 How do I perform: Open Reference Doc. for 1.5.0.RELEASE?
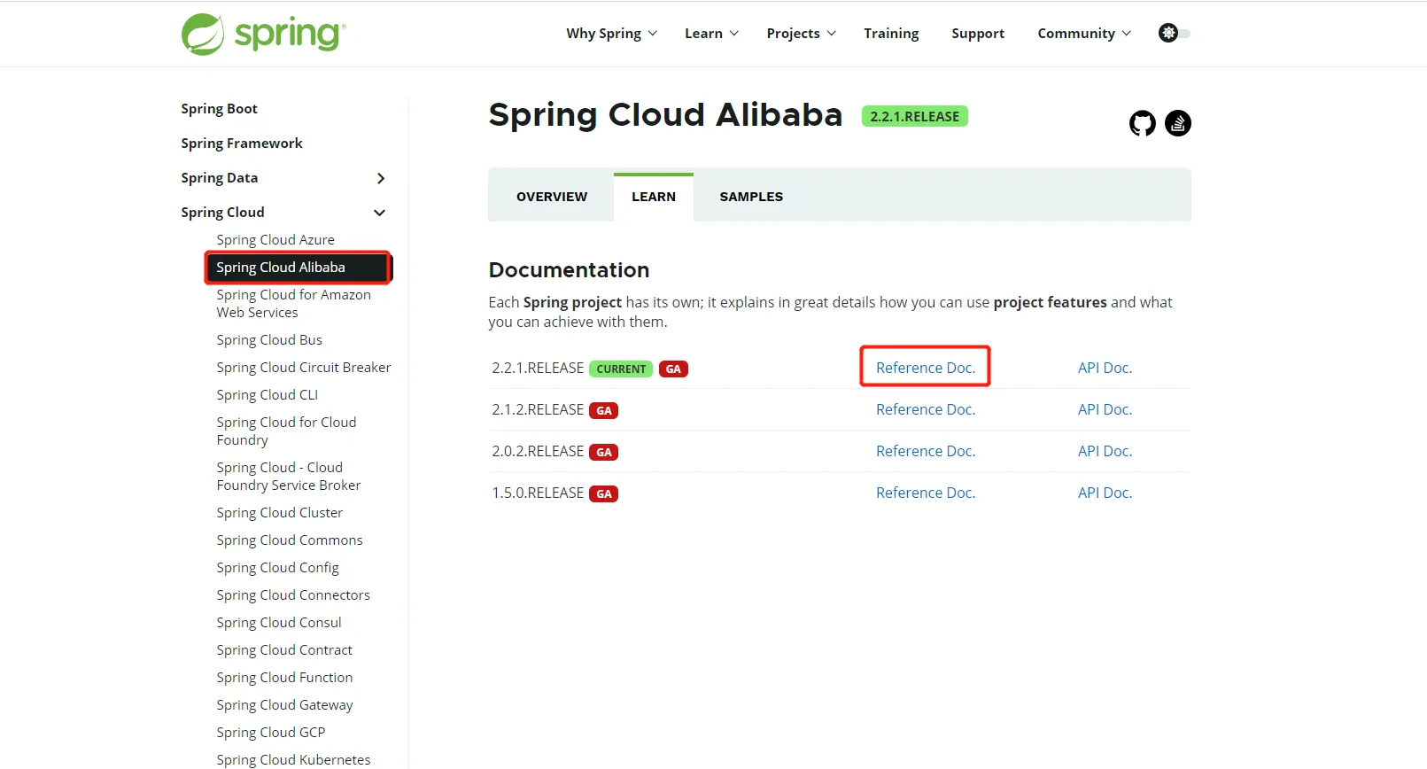pyautogui.click(x=925, y=493)
